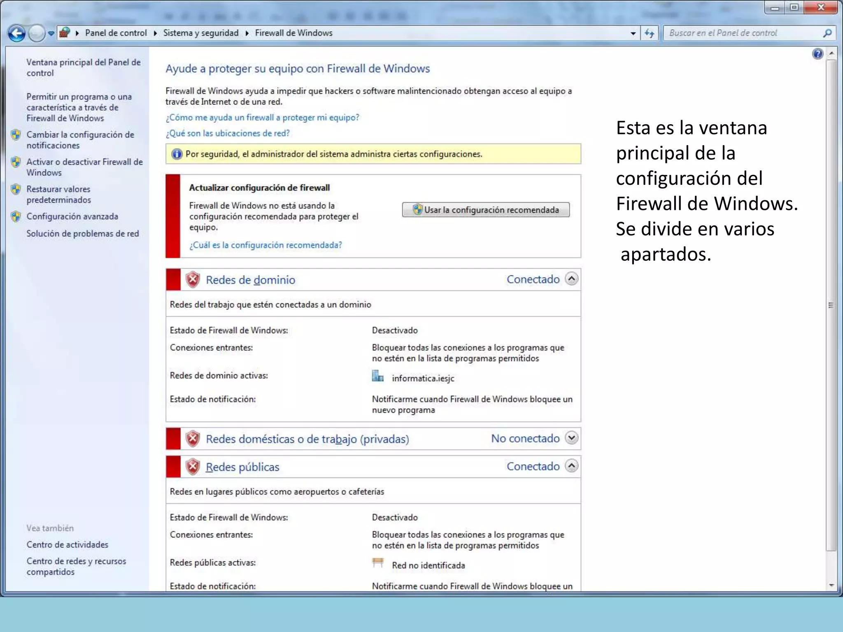The width and height of the screenshot is (843, 632).
Task: Select Firewall de Windows breadcrumb
Action: 293,33
